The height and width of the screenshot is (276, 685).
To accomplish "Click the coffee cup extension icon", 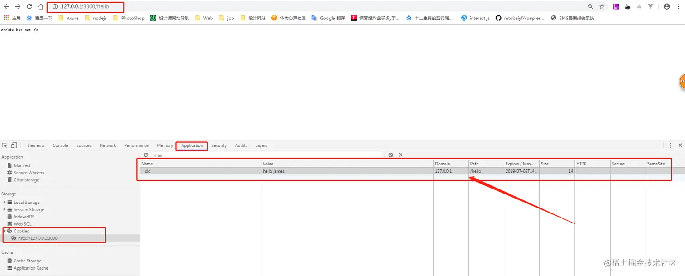I will pyautogui.click(x=627, y=7).
